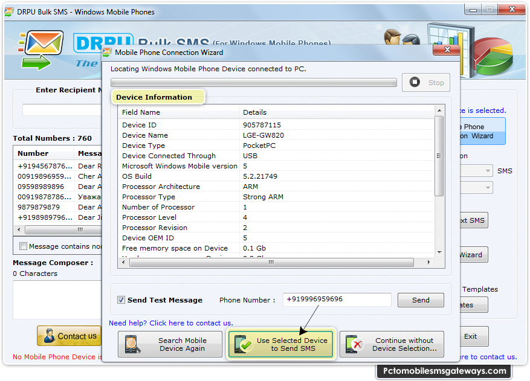
Task: Click the scroll down arrow in Device Information
Action: point(439,252)
